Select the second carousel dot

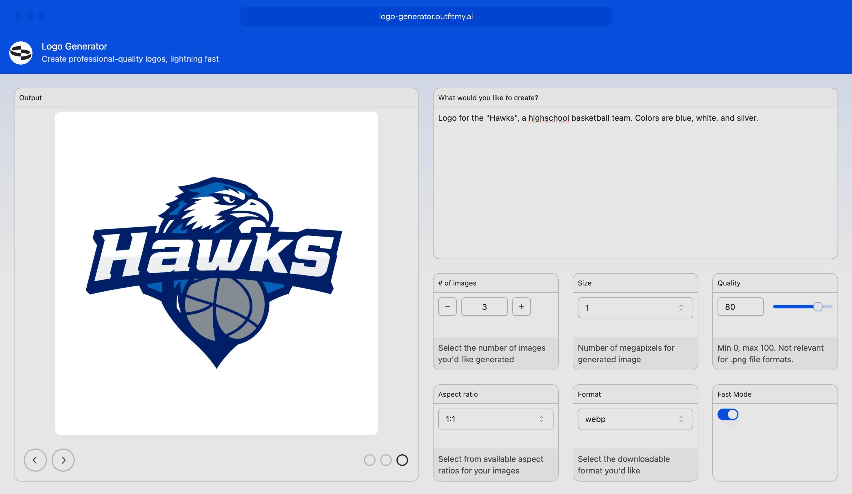point(386,460)
